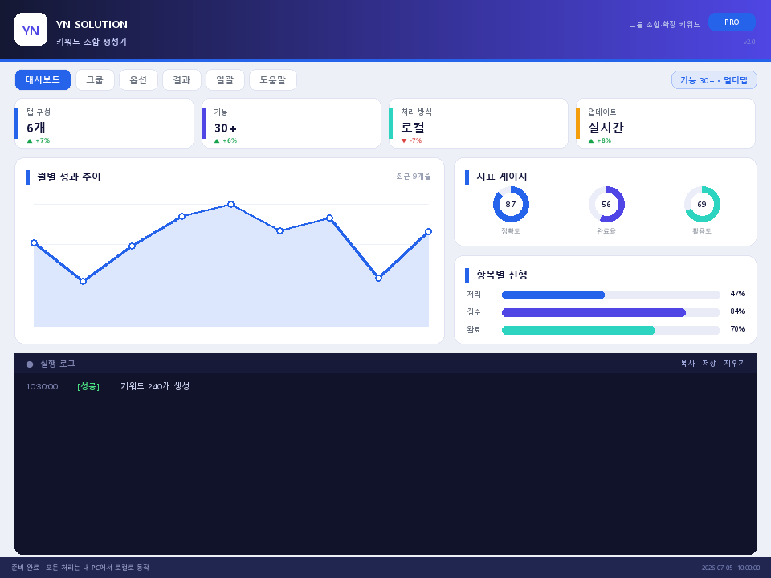
Task: Click the 기능 30+ · 멀티탭 badge
Action: coord(714,80)
